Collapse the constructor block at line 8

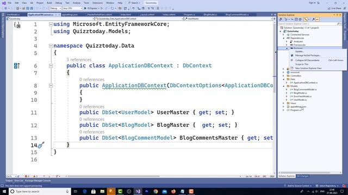tap(51, 86)
